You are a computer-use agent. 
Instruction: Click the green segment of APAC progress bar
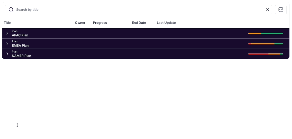click(272, 33)
